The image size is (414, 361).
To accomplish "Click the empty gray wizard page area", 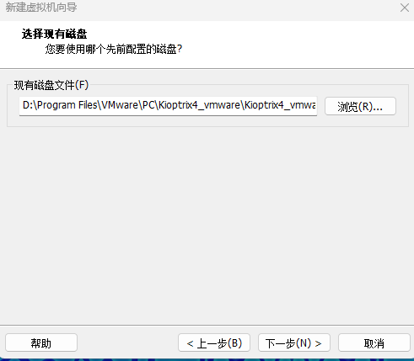I will [x=207, y=225].
